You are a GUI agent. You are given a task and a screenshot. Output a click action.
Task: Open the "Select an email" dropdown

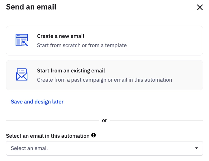pos(104,148)
